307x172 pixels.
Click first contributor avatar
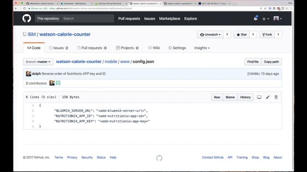pos(52,83)
